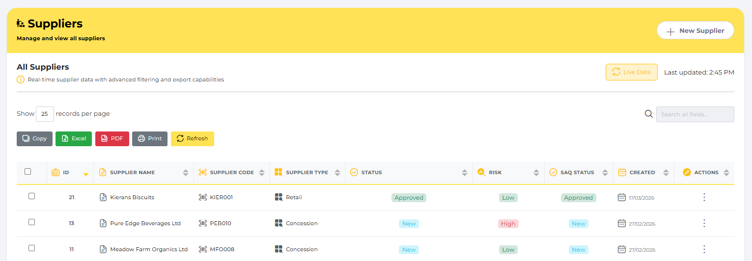The image size is (752, 261).
Task: Click document icon beside Meadow Farm Organics
Action: (x=103, y=249)
